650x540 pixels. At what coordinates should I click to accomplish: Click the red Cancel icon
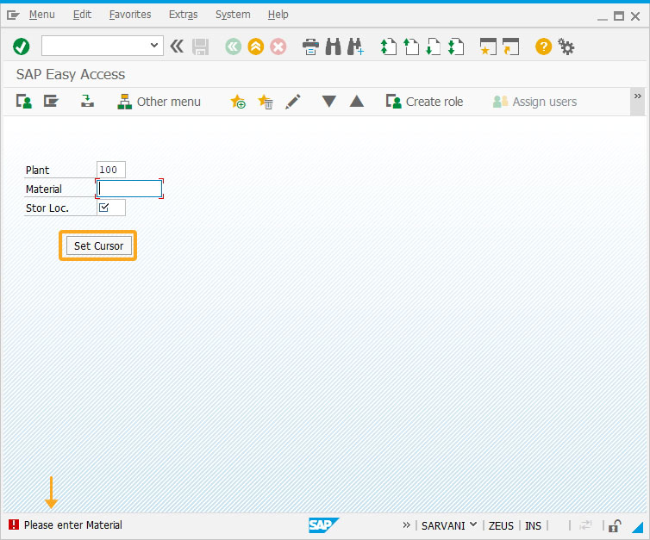[278, 47]
